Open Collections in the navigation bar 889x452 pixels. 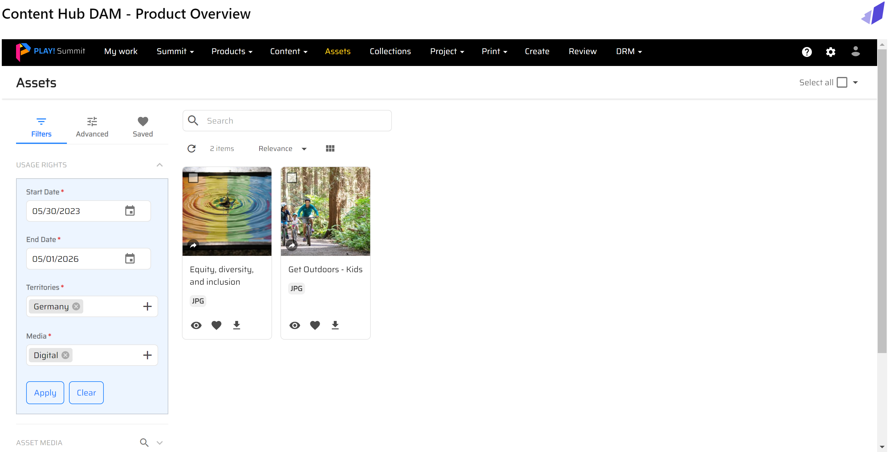pyautogui.click(x=390, y=51)
